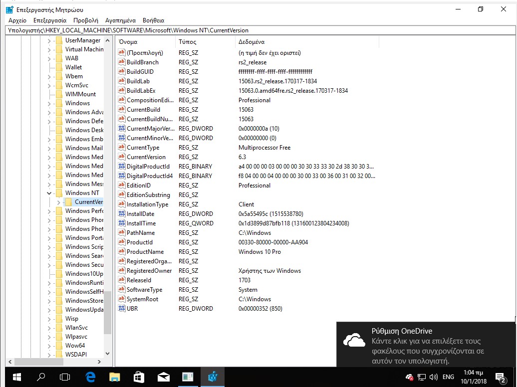Click the ReleaseId string value icon
This screenshot has width=517, height=387.
pyautogui.click(x=122, y=280)
